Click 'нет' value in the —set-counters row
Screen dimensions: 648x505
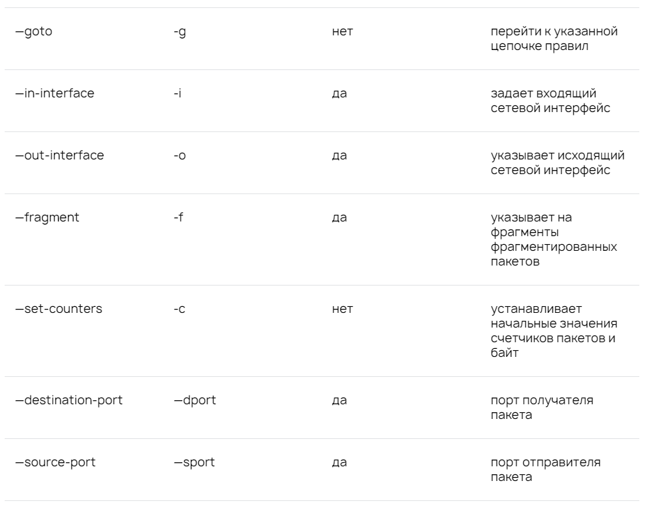pyautogui.click(x=342, y=309)
